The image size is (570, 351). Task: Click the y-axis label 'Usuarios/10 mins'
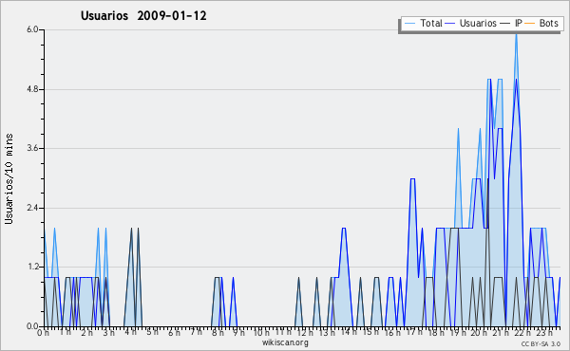click(x=9, y=178)
